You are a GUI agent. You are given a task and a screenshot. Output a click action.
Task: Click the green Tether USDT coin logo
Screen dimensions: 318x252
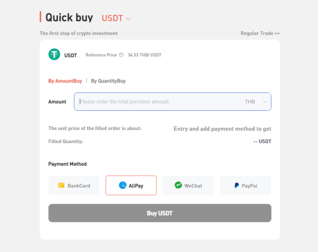54,55
